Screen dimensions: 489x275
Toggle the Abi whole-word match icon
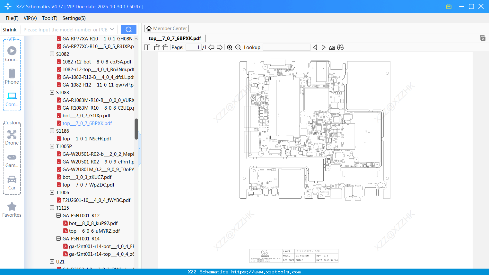click(332, 47)
